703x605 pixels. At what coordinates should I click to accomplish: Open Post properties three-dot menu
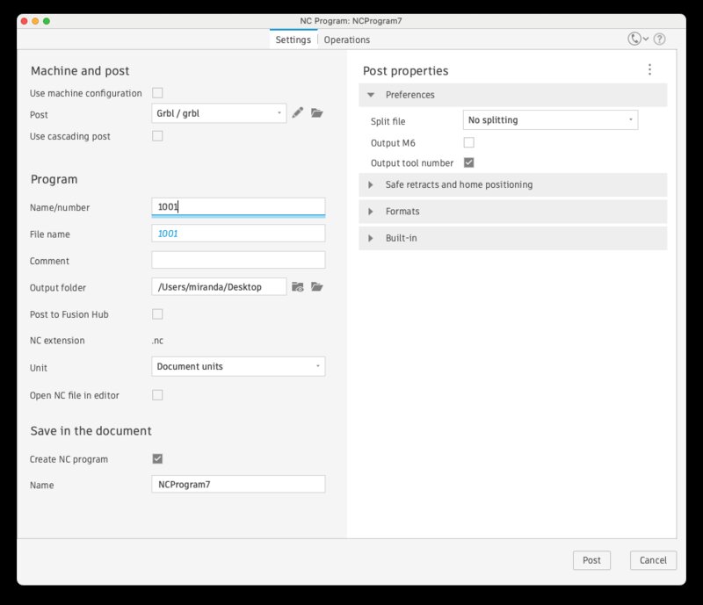tap(649, 70)
